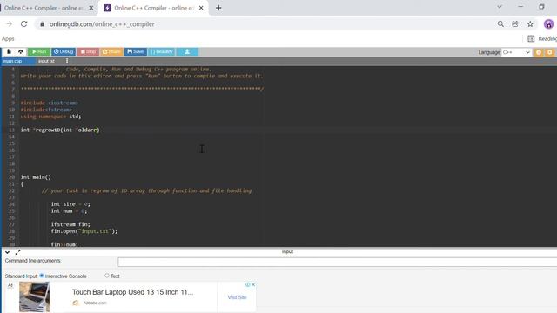Switch to the input.txt file tab
Screen dimensions: 557x313
tap(46, 61)
